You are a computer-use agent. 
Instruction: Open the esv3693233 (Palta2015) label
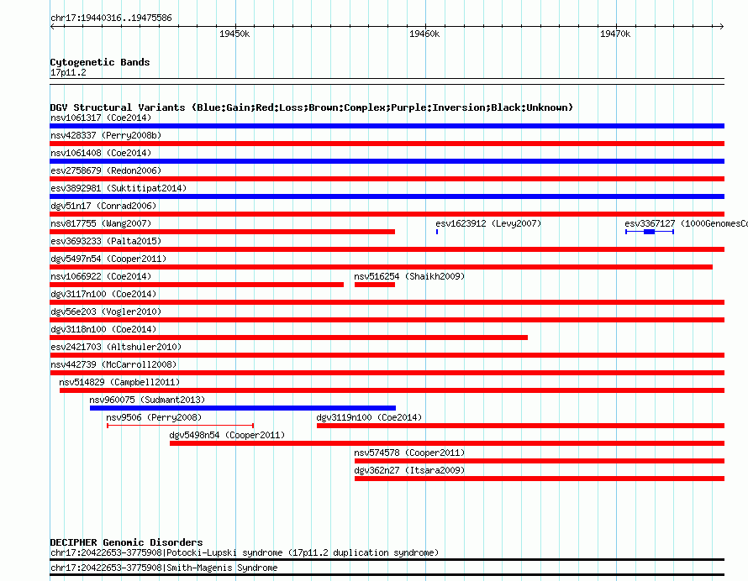[106, 241]
